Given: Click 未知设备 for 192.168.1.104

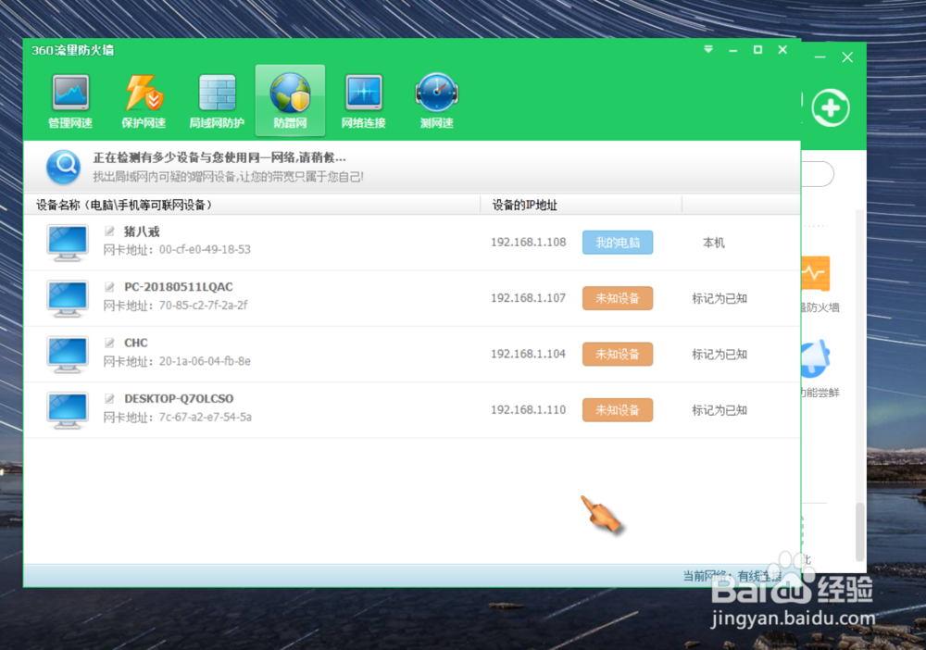Looking at the screenshot, I should (618, 354).
